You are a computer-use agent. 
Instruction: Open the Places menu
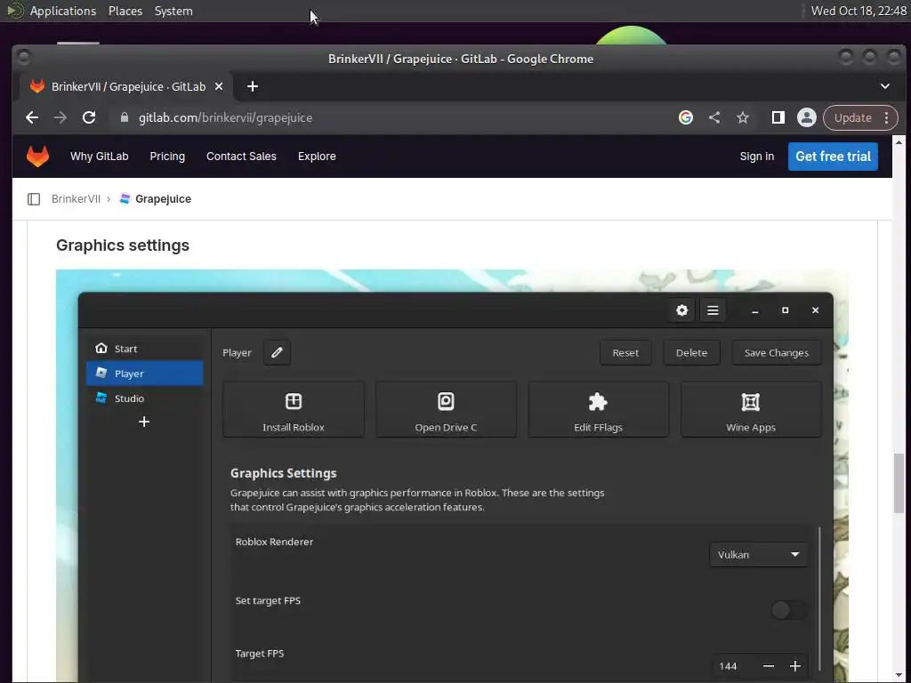point(125,11)
